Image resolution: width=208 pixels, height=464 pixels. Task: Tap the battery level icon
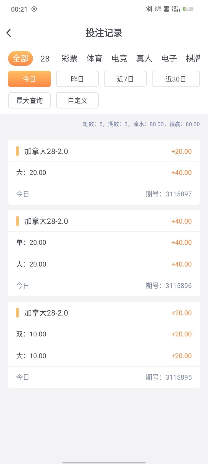coord(188,9)
